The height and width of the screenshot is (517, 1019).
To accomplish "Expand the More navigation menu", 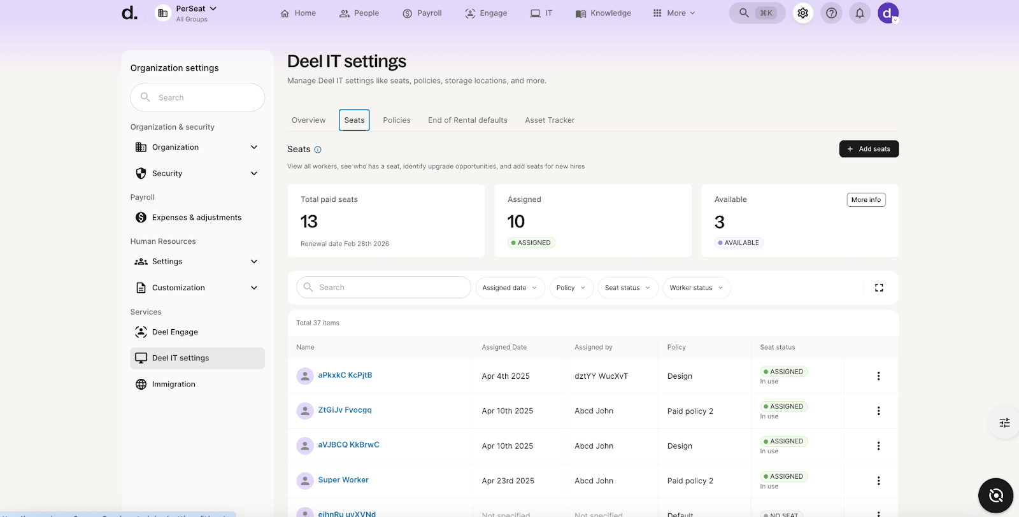I will tap(674, 13).
